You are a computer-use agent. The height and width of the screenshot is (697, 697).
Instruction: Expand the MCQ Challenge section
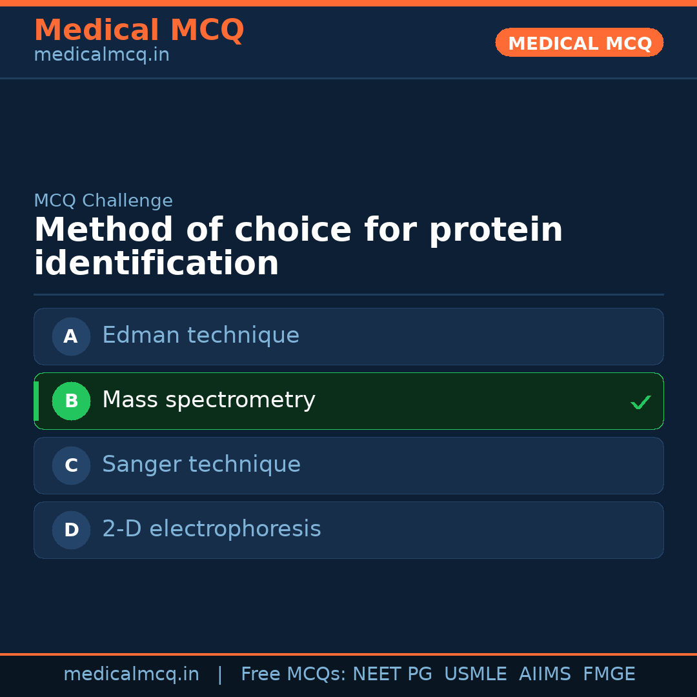point(103,201)
